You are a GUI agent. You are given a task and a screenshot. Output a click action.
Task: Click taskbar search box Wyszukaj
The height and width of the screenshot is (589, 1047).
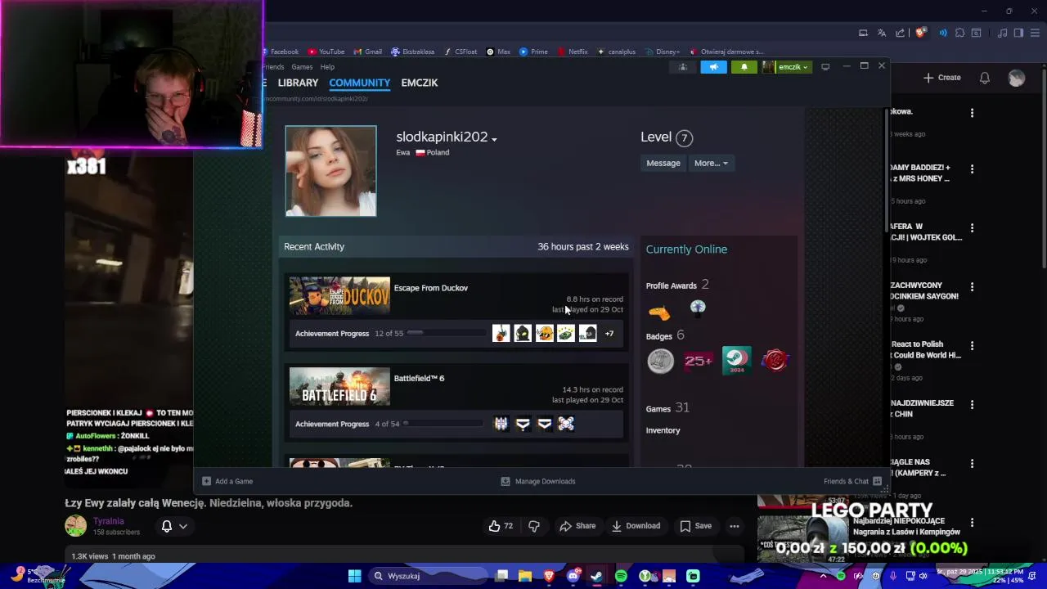(426, 576)
